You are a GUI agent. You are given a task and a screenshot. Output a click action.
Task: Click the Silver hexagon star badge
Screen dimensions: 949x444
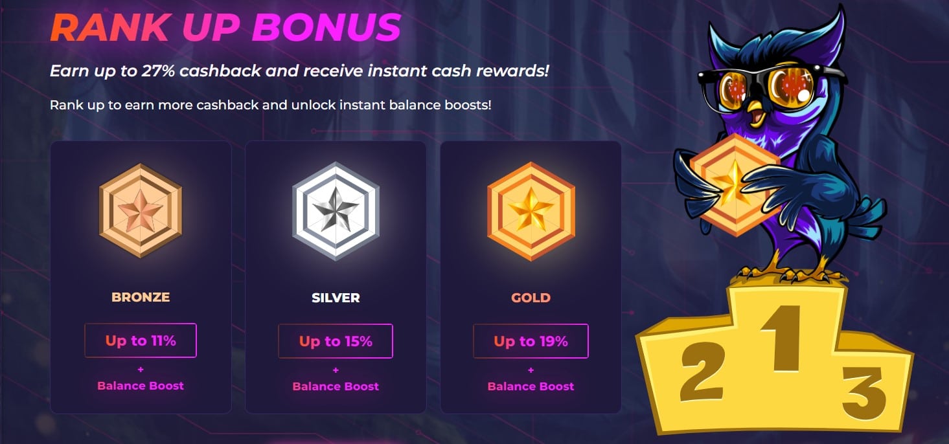[336, 211]
